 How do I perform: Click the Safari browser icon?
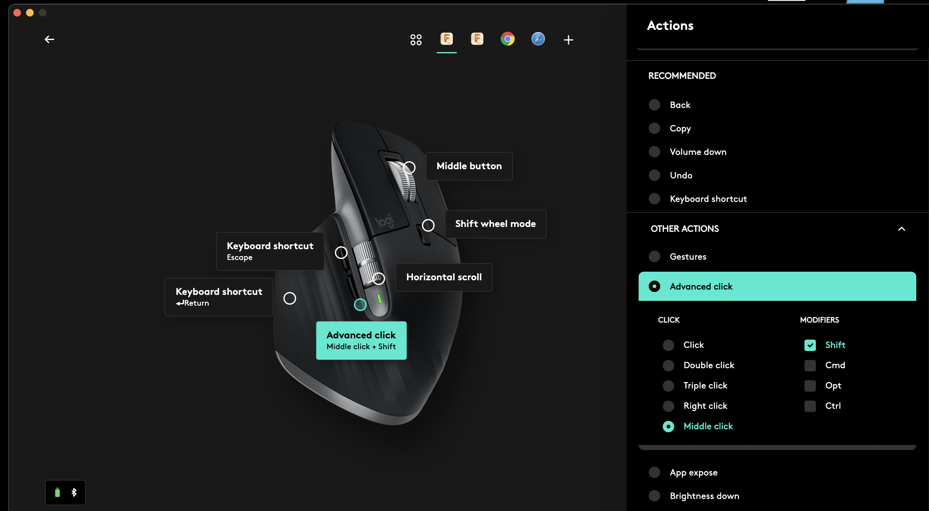pos(538,39)
